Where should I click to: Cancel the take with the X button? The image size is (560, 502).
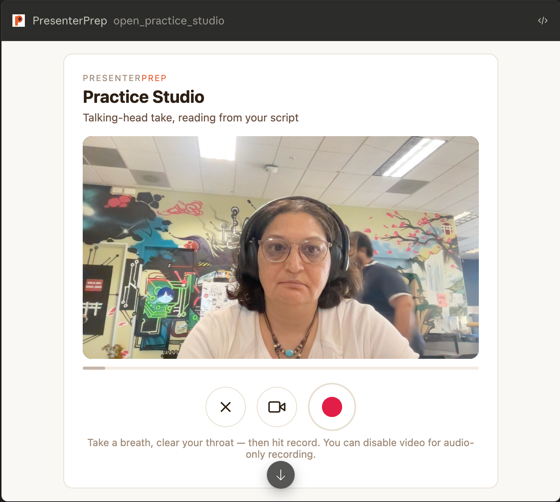click(x=226, y=407)
